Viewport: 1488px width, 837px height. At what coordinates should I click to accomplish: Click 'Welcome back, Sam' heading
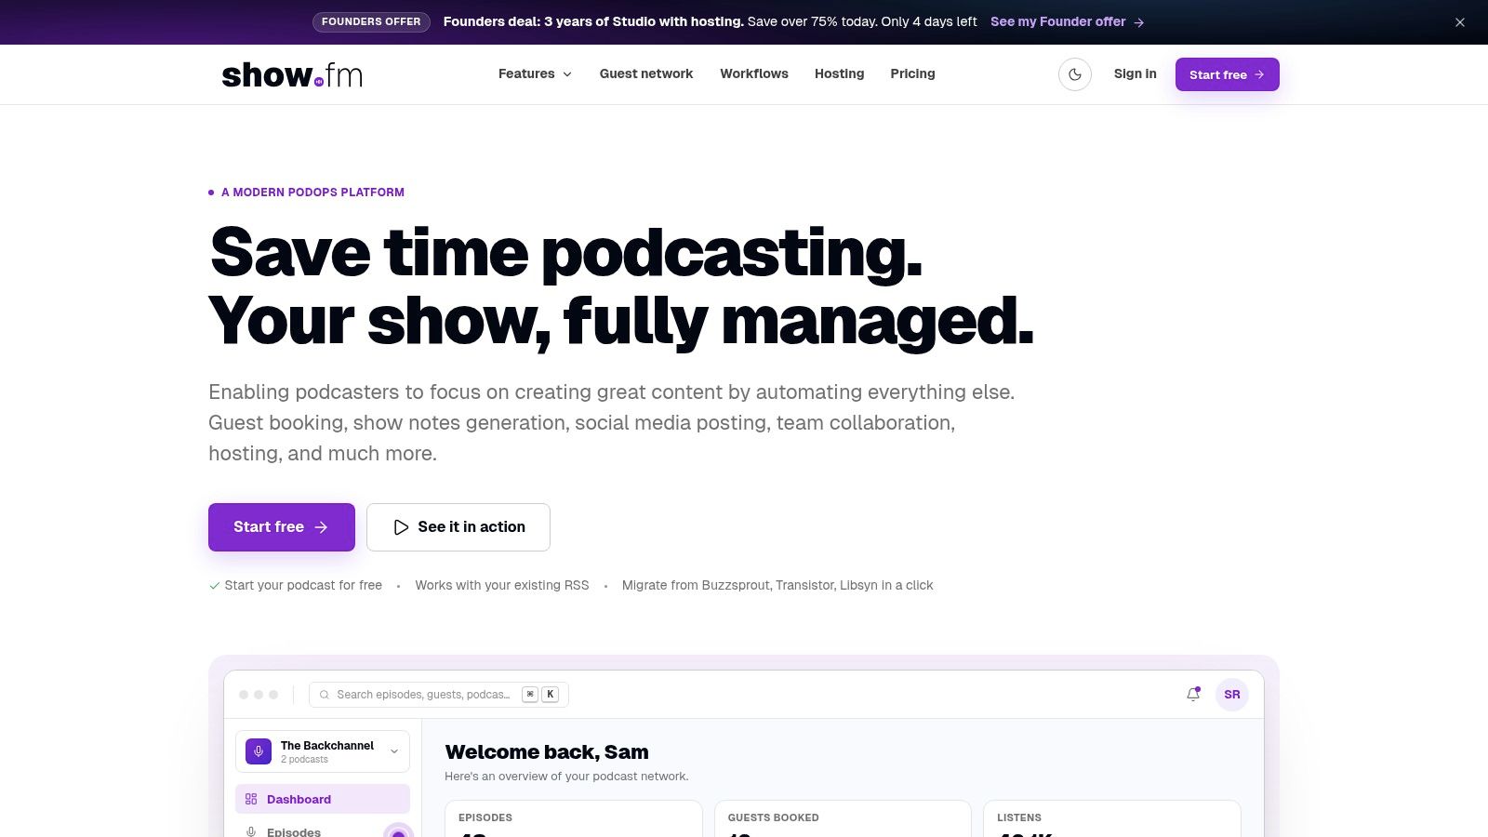(547, 751)
